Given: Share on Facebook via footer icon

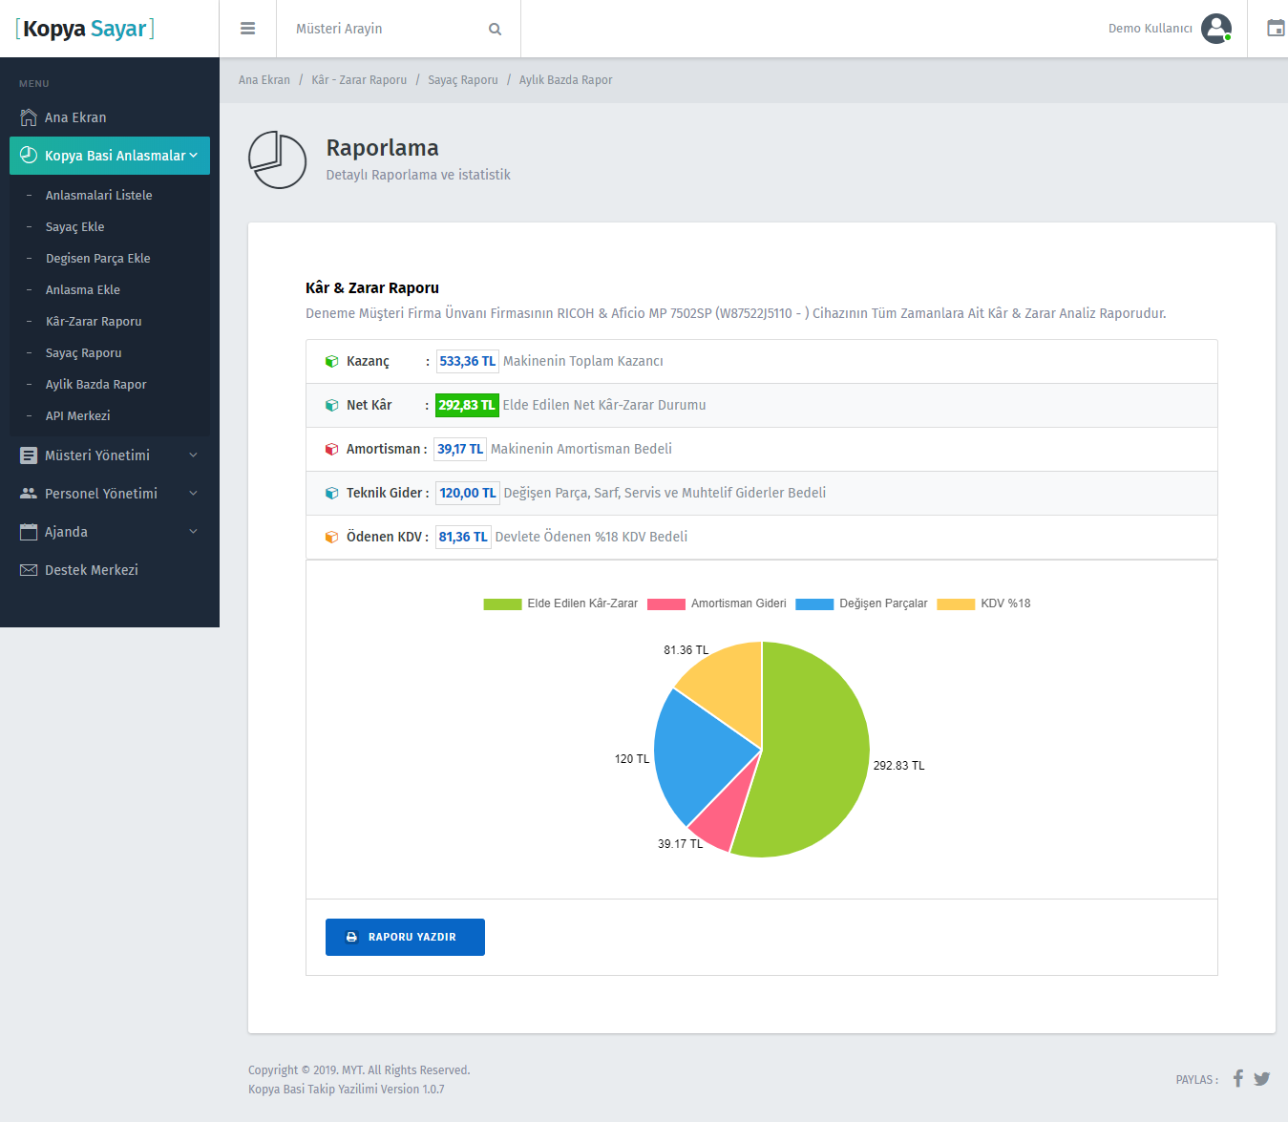Looking at the screenshot, I should click(x=1237, y=1079).
